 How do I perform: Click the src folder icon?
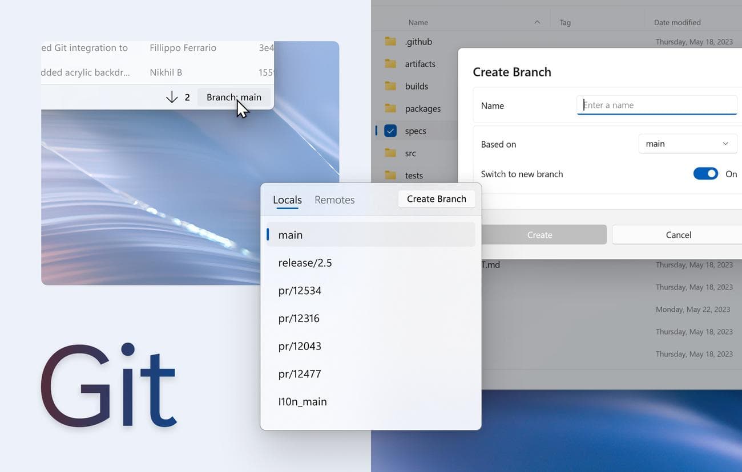pos(390,153)
